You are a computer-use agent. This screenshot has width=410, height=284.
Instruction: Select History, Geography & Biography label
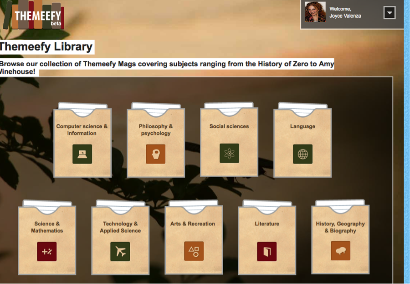(340, 227)
